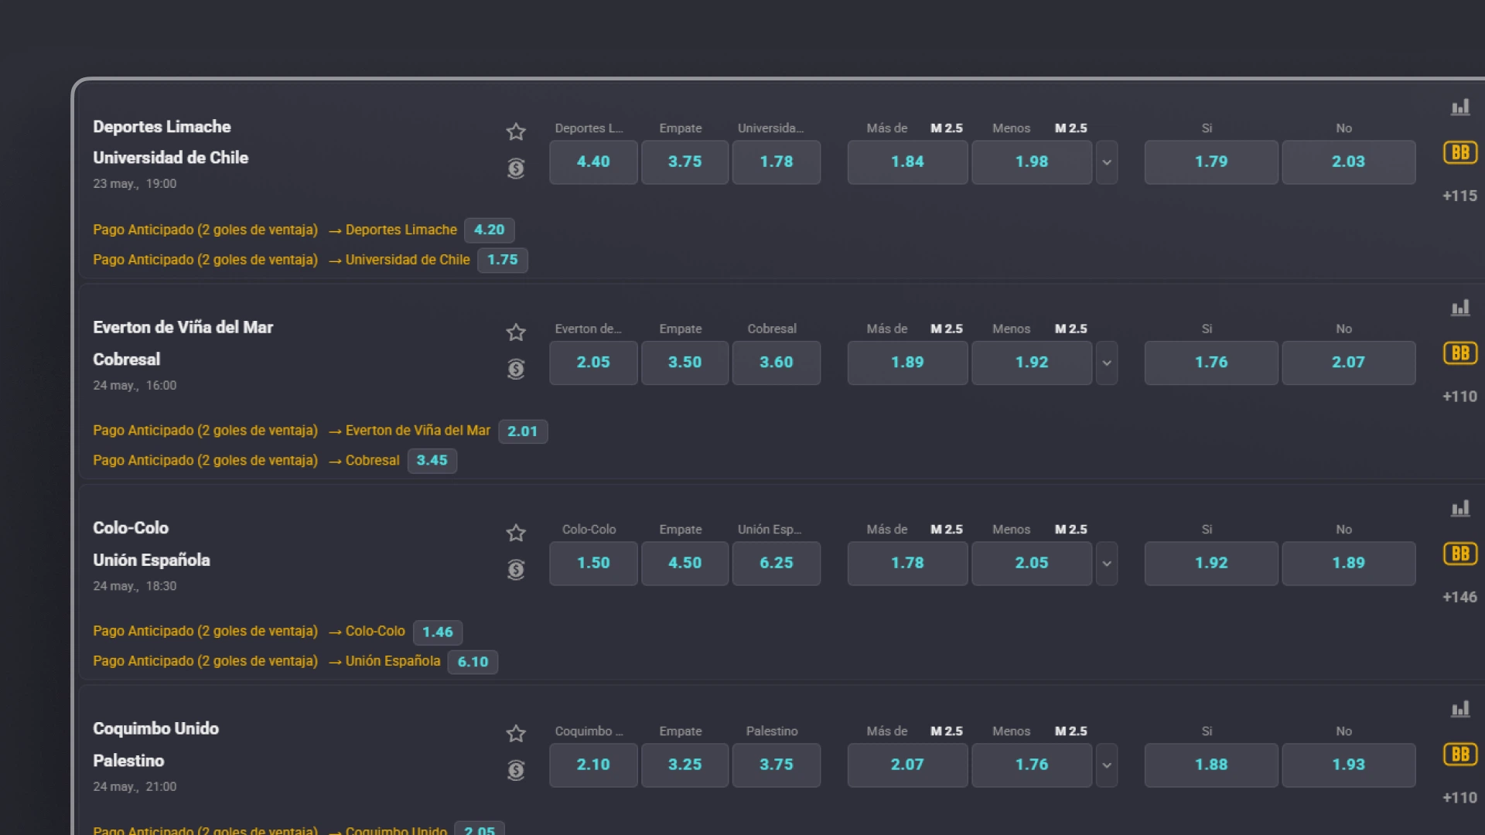
Task: Select early payout Everton de Viña del Mar 2.01
Action: tap(523, 431)
